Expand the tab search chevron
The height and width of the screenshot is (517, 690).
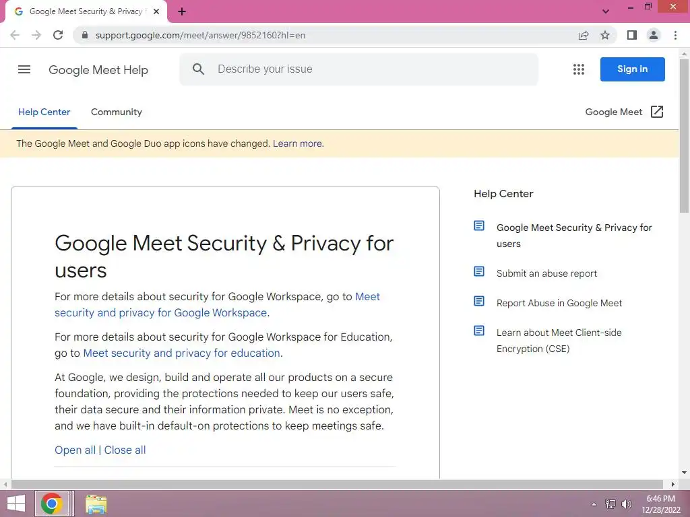click(x=605, y=11)
